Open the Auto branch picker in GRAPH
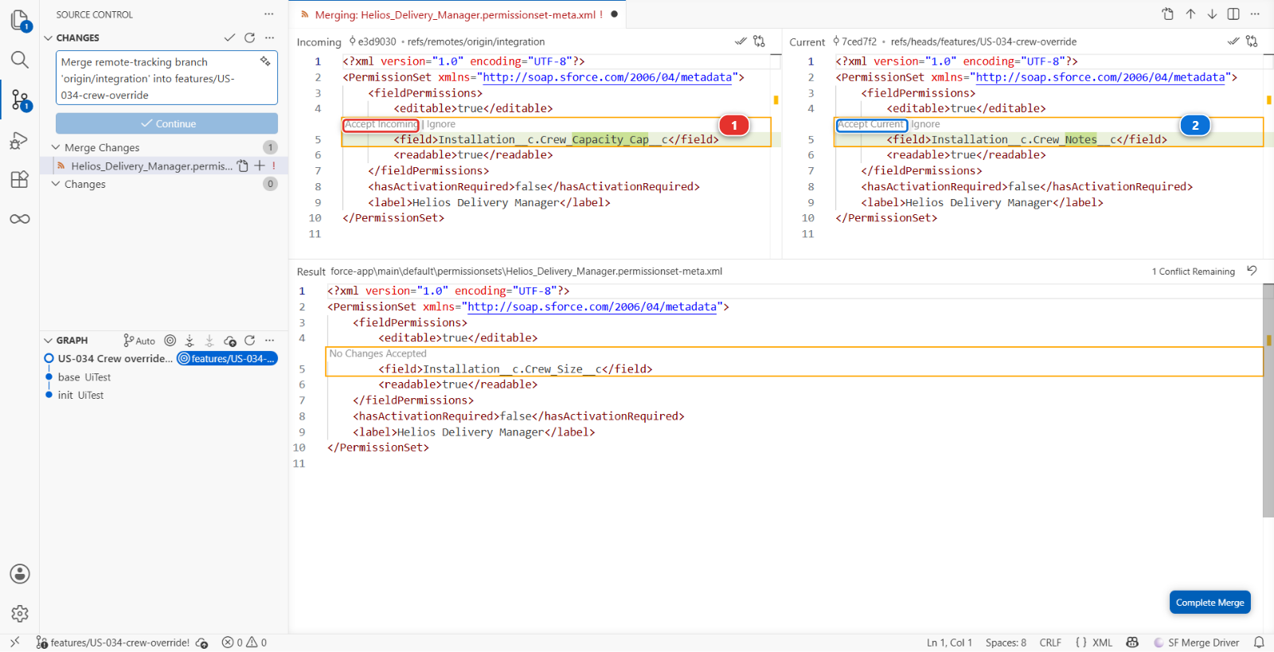This screenshot has height=652, width=1274. coord(139,340)
